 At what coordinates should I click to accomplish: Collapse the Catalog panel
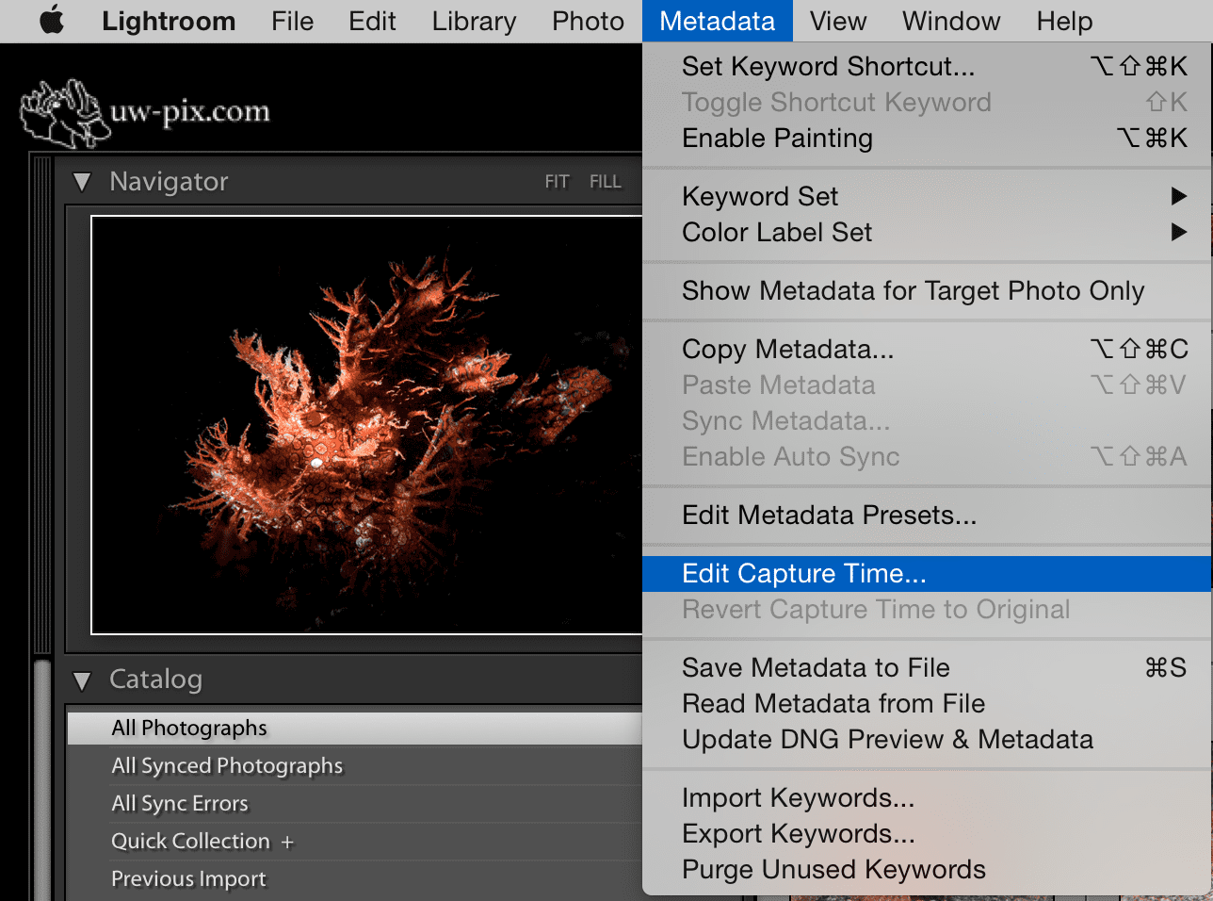(x=83, y=680)
